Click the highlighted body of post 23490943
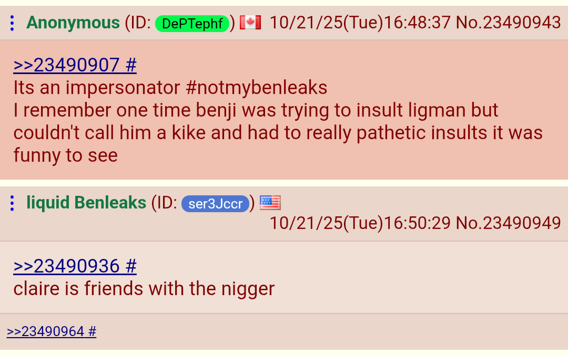Screen dimensions: 568x356 (x=284, y=110)
